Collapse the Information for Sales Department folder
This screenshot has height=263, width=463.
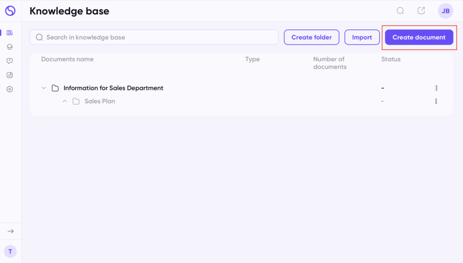pos(44,88)
